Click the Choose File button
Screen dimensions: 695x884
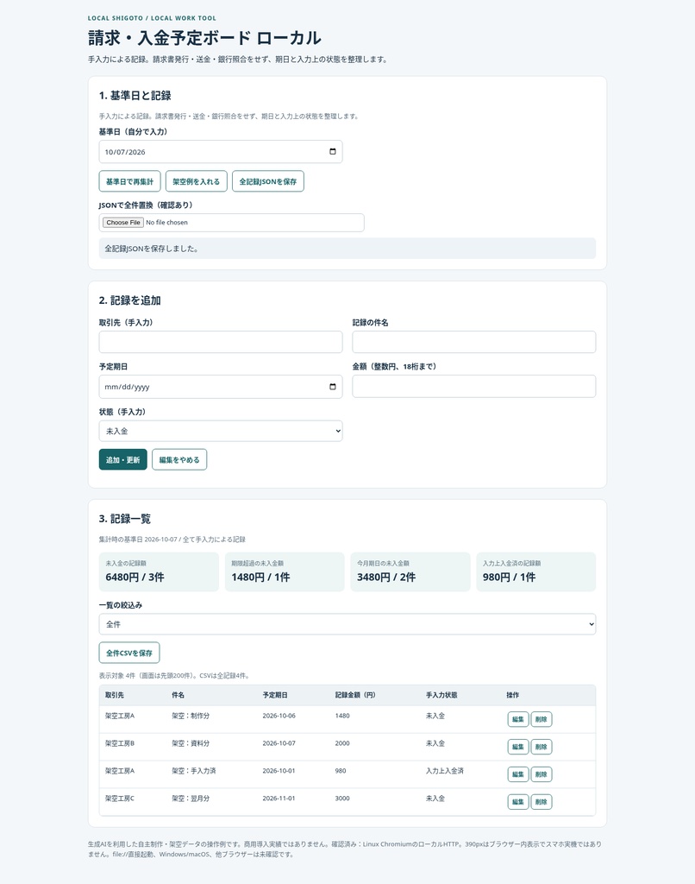point(123,223)
